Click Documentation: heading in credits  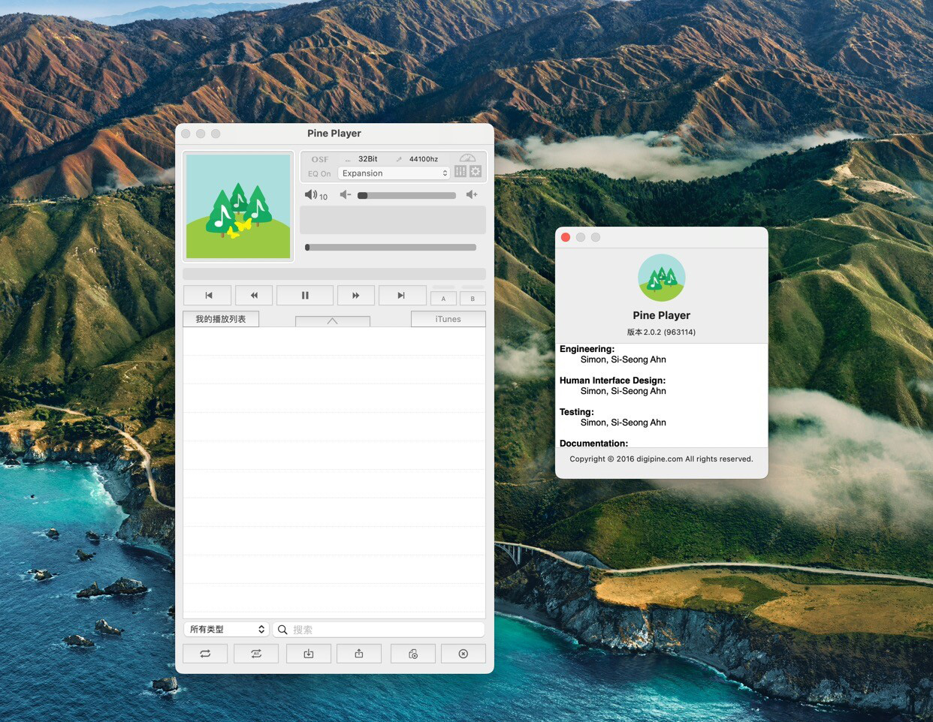tap(593, 443)
